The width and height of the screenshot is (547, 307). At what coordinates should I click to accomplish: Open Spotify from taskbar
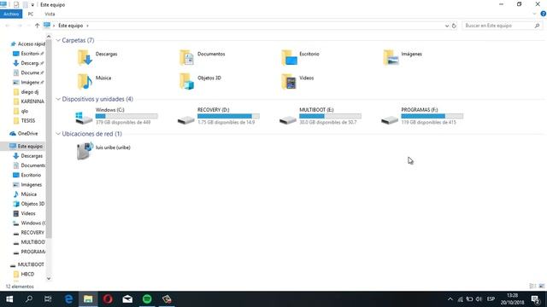pos(147,299)
